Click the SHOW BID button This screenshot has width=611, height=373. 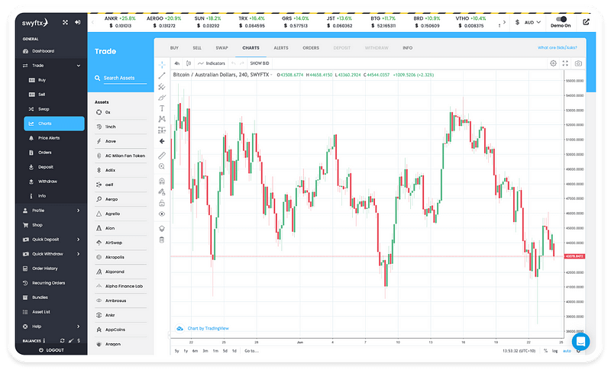(x=260, y=63)
